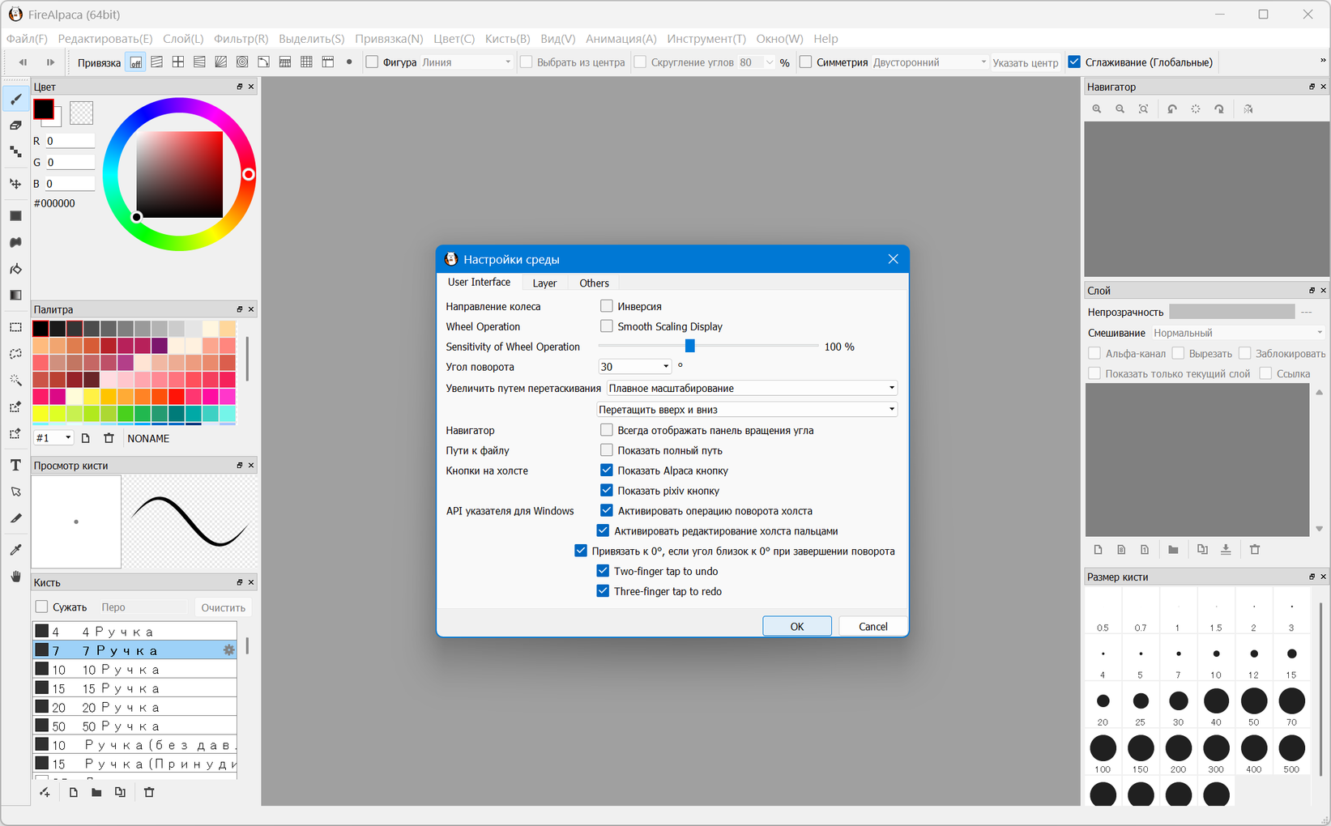Viewport: 1331px width, 826px height.
Task: Click the black foreground color swatch
Action: [x=44, y=109]
